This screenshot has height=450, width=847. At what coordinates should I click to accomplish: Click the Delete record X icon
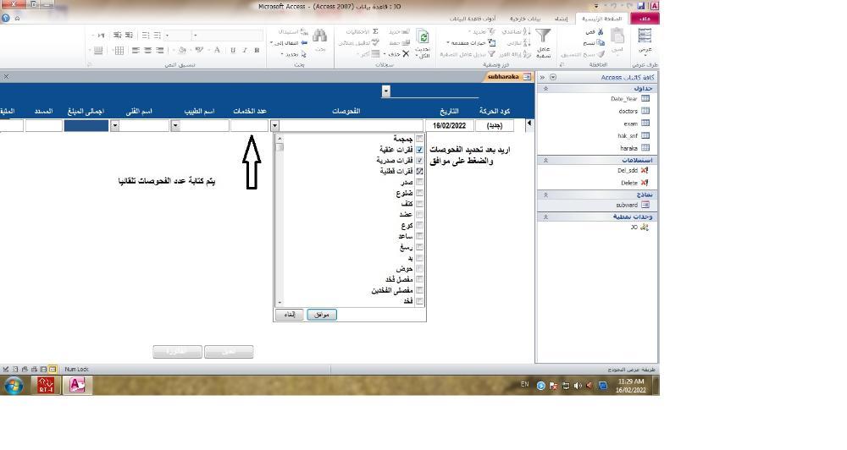click(x=406, y=54)
